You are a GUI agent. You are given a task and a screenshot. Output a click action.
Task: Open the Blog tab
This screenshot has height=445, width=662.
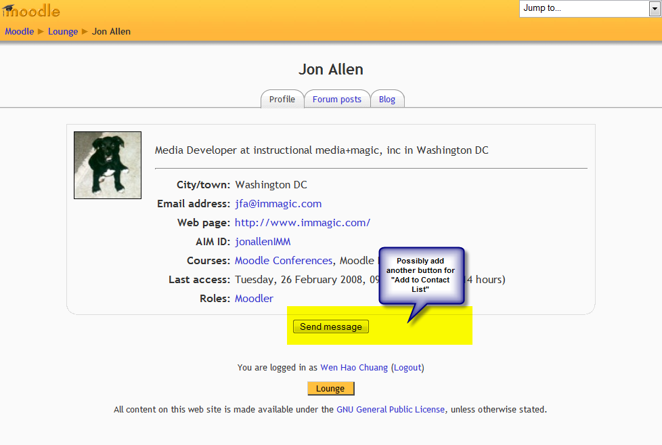387,100
